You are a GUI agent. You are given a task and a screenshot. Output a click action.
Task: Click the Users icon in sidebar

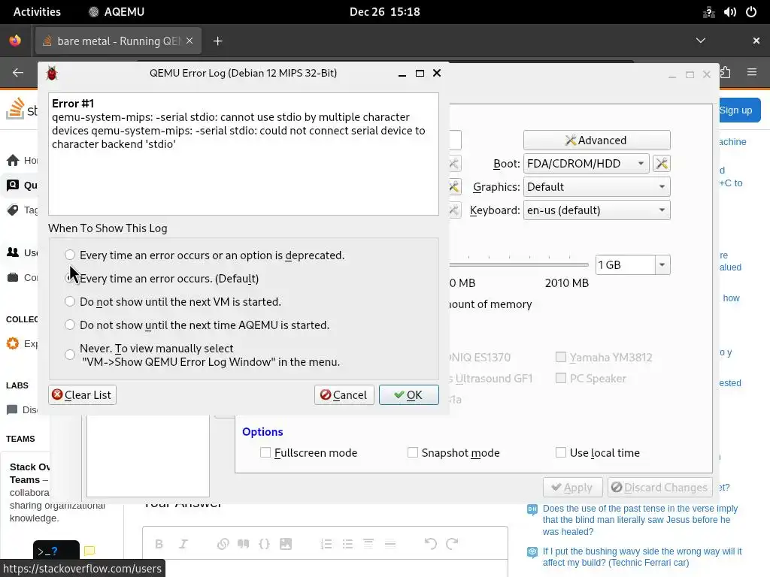tap(13, 252)
